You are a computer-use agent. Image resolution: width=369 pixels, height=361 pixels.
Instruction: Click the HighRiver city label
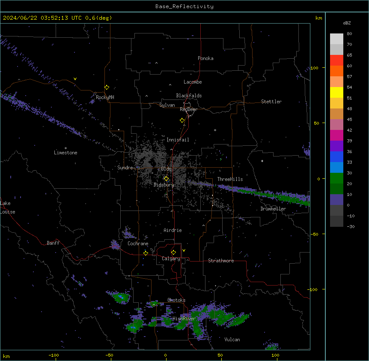[x=184, y=319]
